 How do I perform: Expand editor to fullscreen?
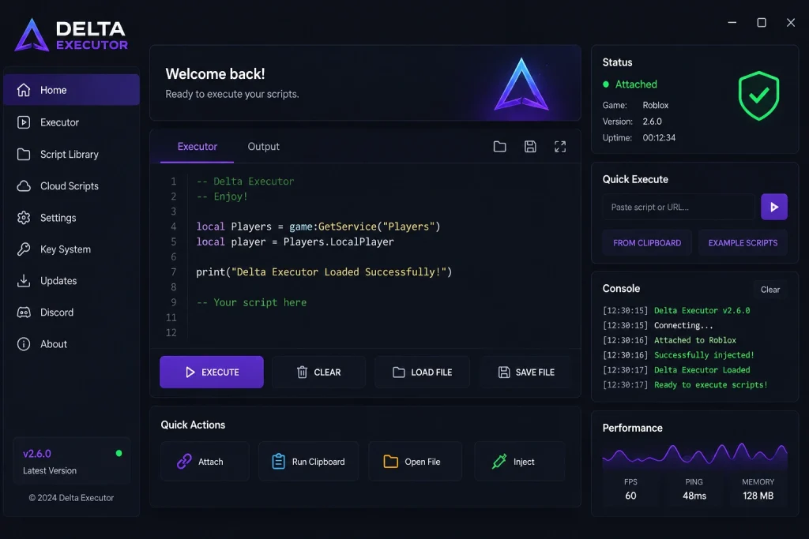coord(560,147)
